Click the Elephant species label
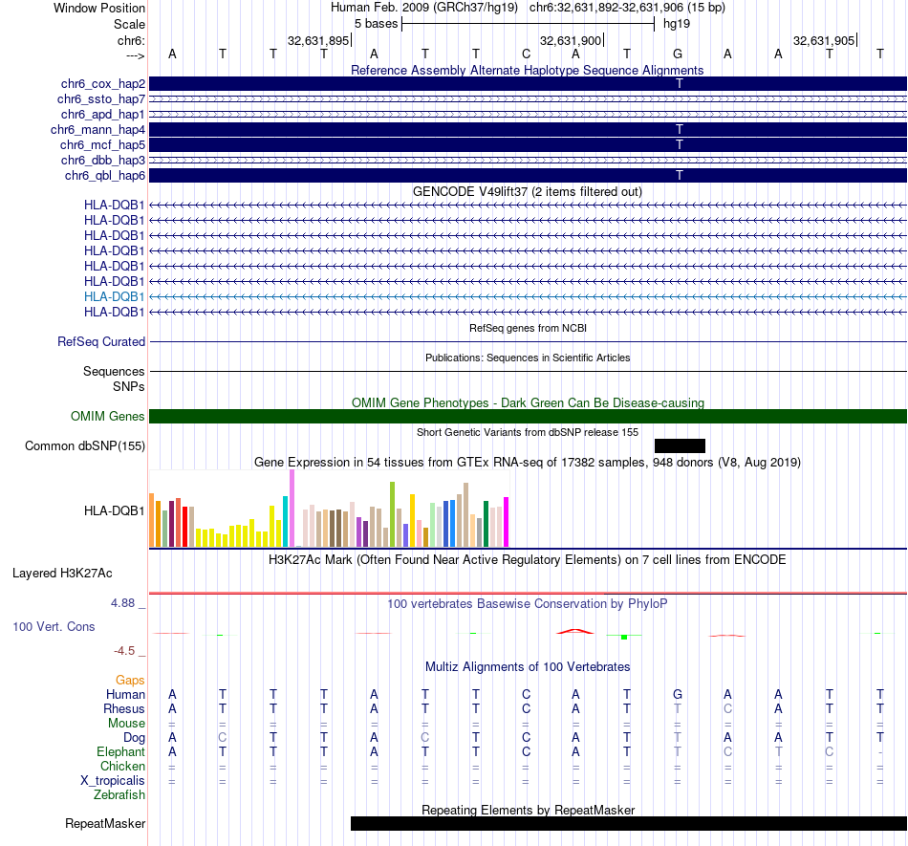 [x=121, y=751]
